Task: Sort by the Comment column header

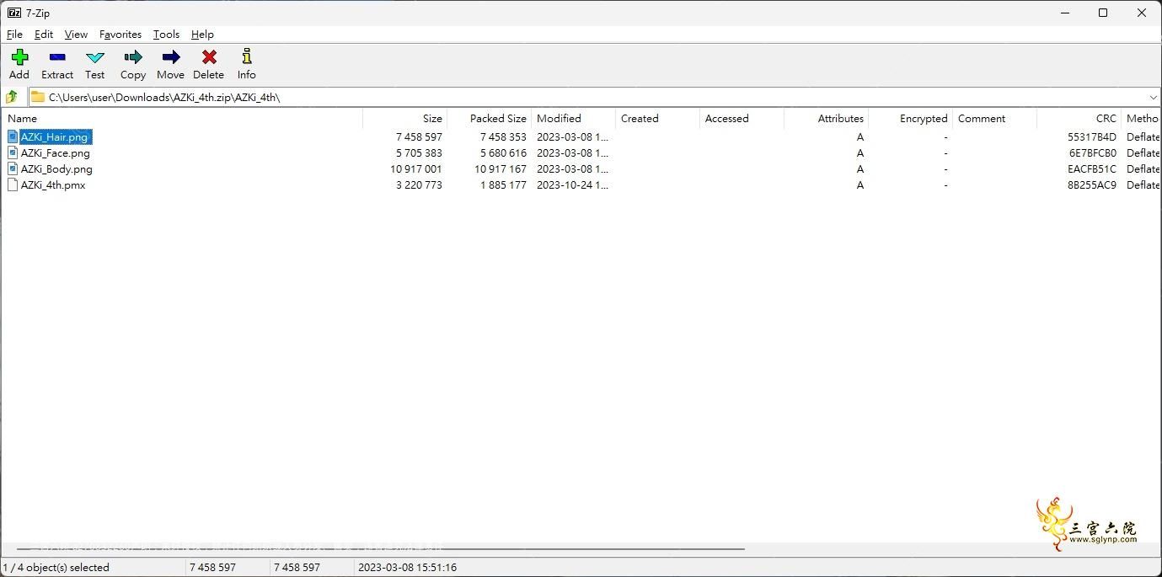Action: (x=994, y=119)
